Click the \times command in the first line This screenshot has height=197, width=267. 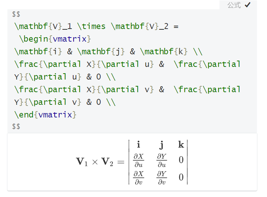[91, 26]
